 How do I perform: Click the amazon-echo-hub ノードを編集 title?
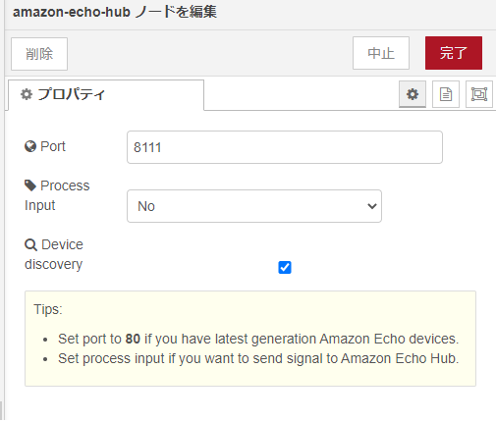(x=115, y=12)
